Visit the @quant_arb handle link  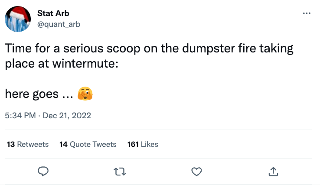[x=58, y=24]
